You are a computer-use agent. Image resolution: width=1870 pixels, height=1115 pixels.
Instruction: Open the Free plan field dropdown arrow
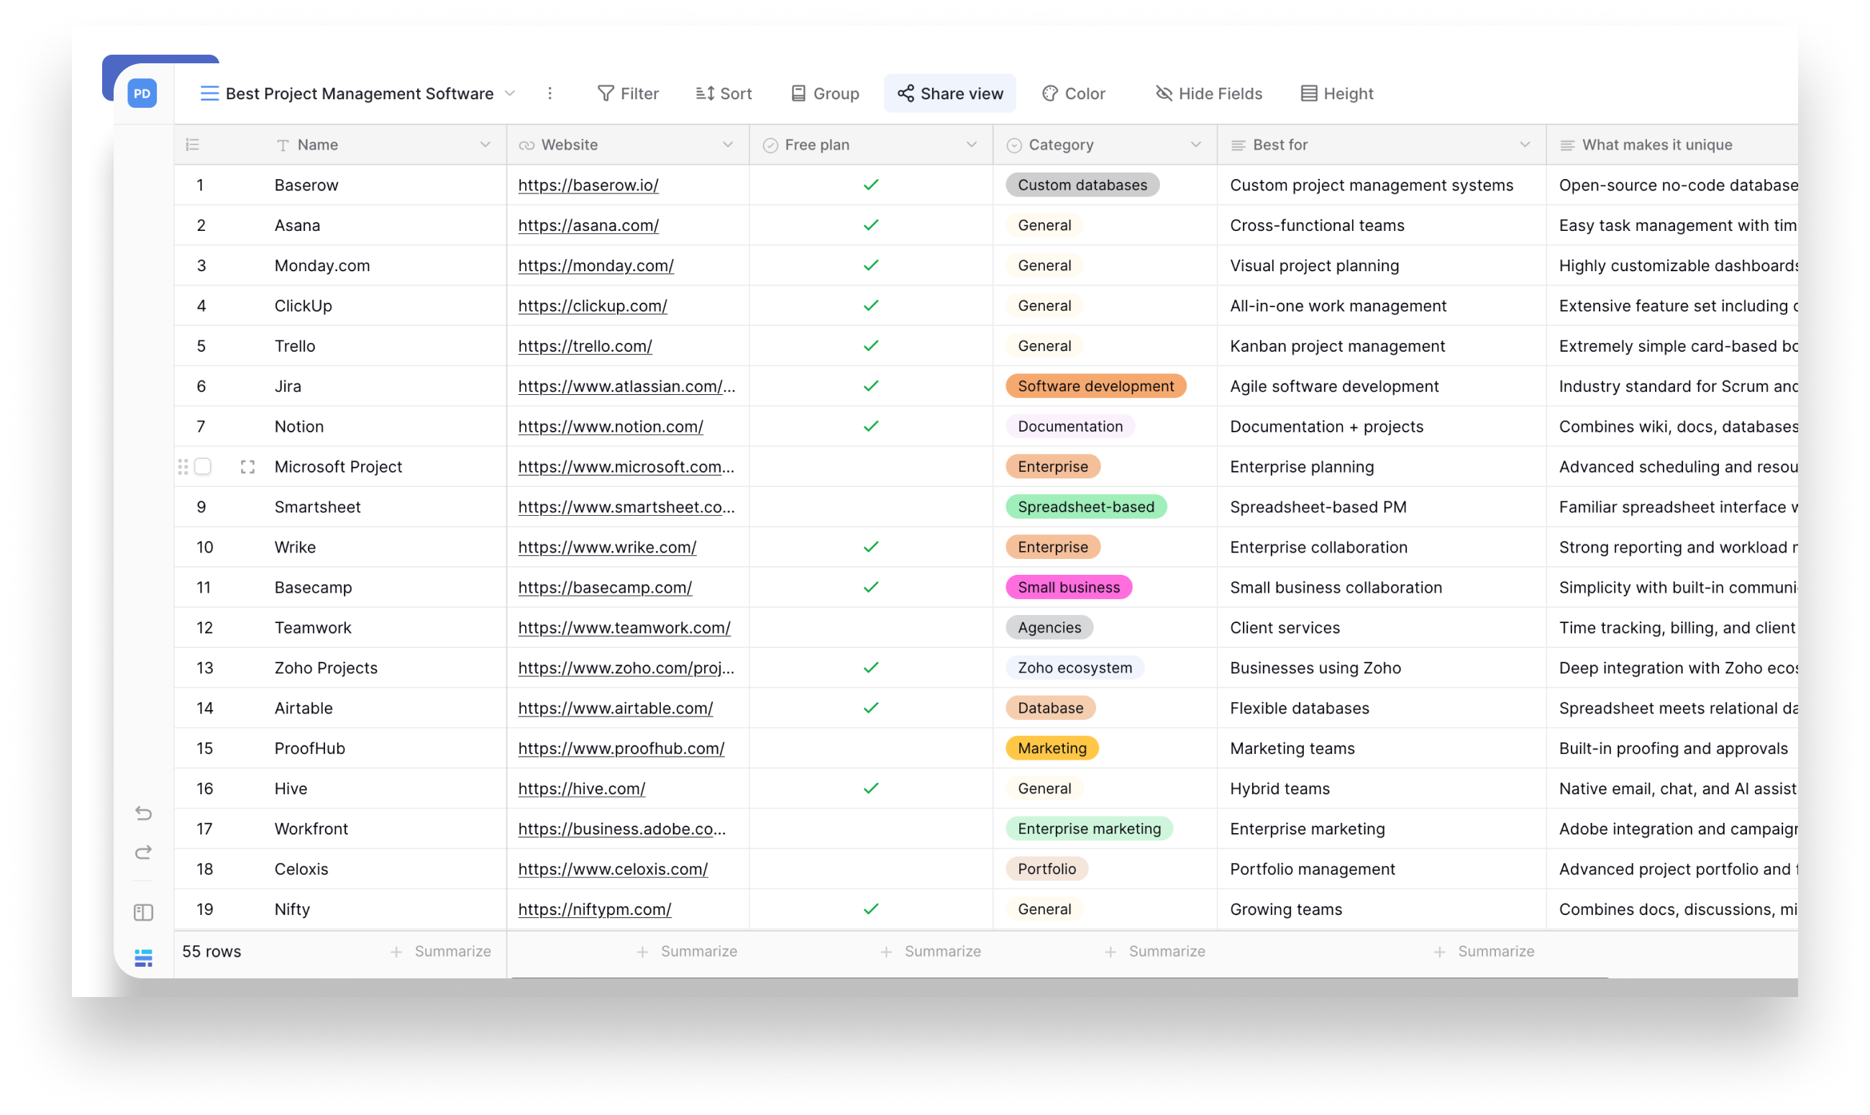[x=972, y=145]
